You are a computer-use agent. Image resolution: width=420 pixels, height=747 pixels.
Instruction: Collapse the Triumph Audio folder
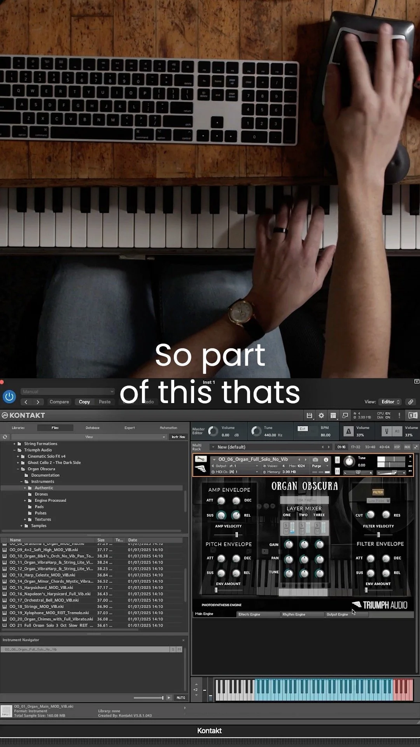click(14, 450)
